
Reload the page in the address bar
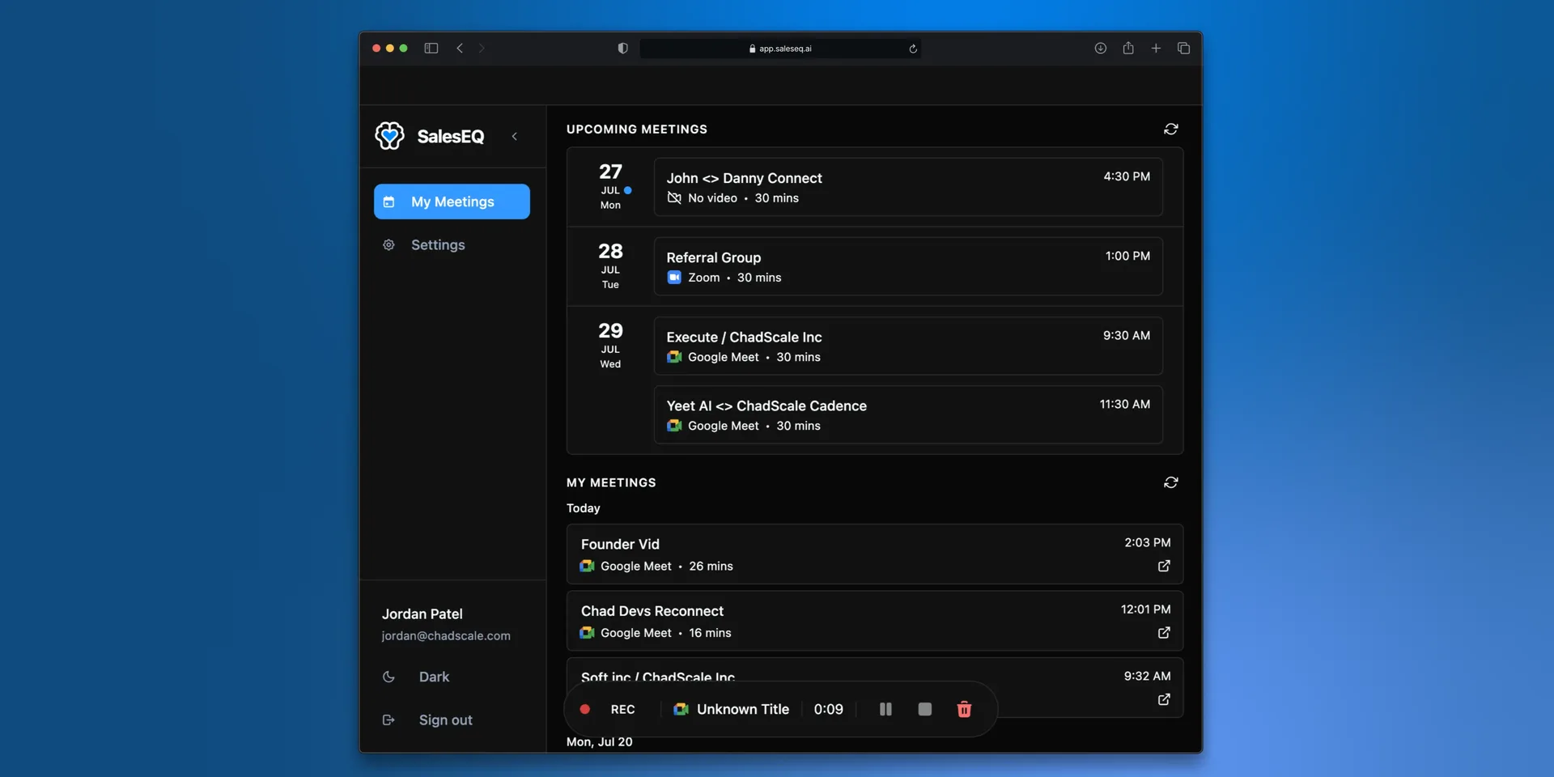pos(913,49)
